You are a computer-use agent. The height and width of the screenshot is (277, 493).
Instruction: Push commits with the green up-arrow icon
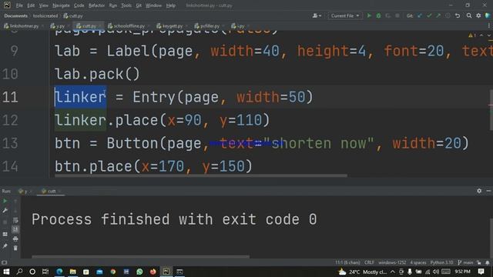(438, 15)
